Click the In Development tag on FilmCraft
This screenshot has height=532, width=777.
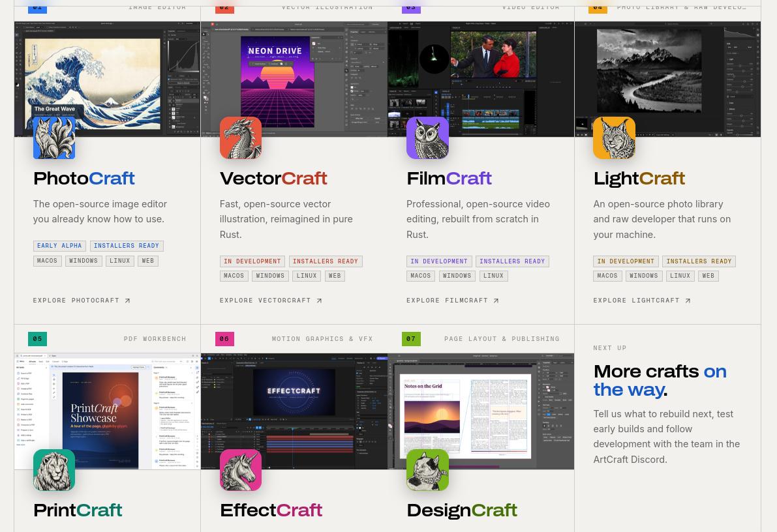click(439, 261)
